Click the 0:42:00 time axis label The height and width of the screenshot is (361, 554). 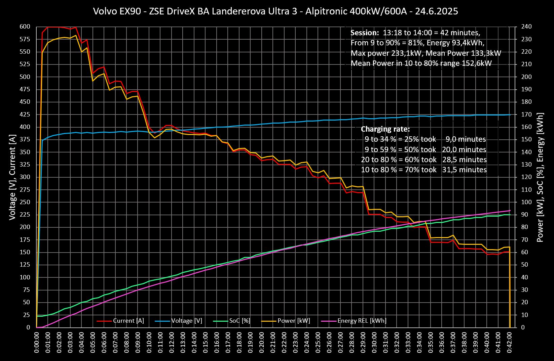(x=510, y=342)
